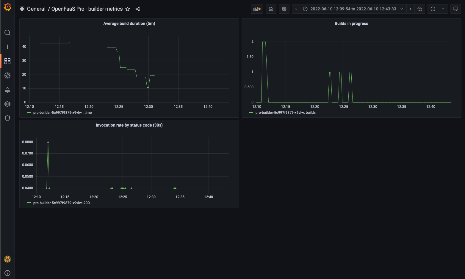The width and height of the screenshot is (465, 279).
Task: Open dashboard settings gear in toolbar
Action: point(284,9)
